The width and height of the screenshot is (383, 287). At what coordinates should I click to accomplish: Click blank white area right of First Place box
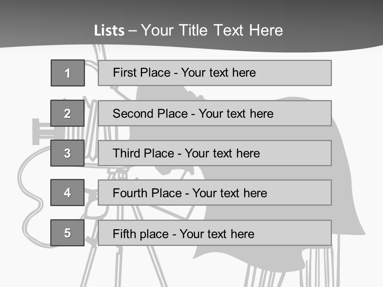point(357,73)
